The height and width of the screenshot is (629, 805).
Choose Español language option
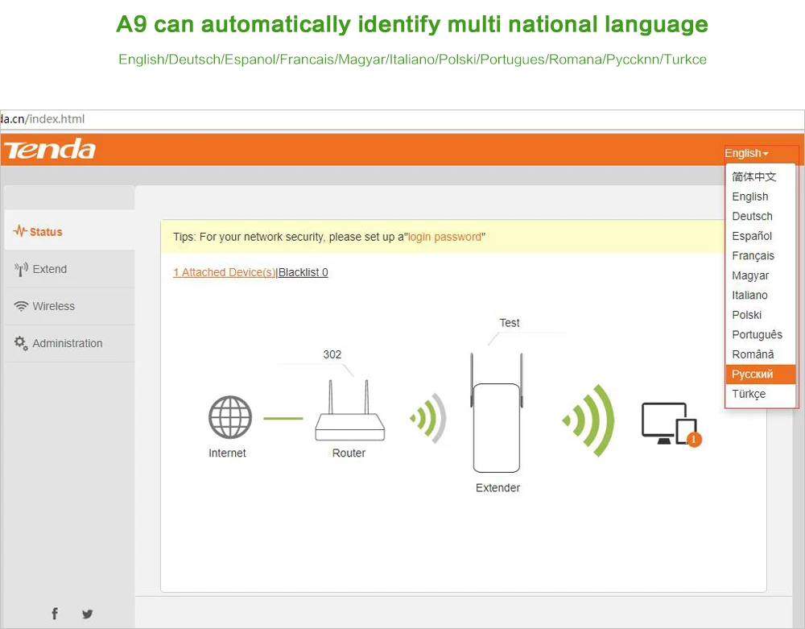pos(761,236)
